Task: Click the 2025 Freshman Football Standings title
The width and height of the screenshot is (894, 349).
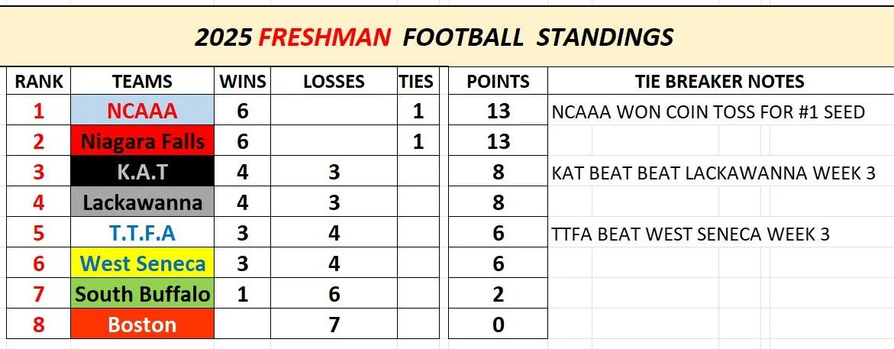Action: [x=434, y=37]
